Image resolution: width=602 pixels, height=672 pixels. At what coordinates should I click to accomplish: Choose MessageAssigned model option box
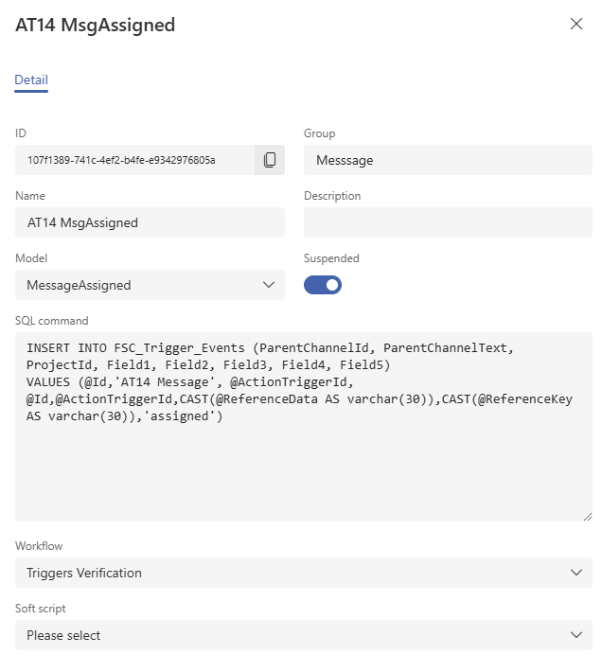150,285
